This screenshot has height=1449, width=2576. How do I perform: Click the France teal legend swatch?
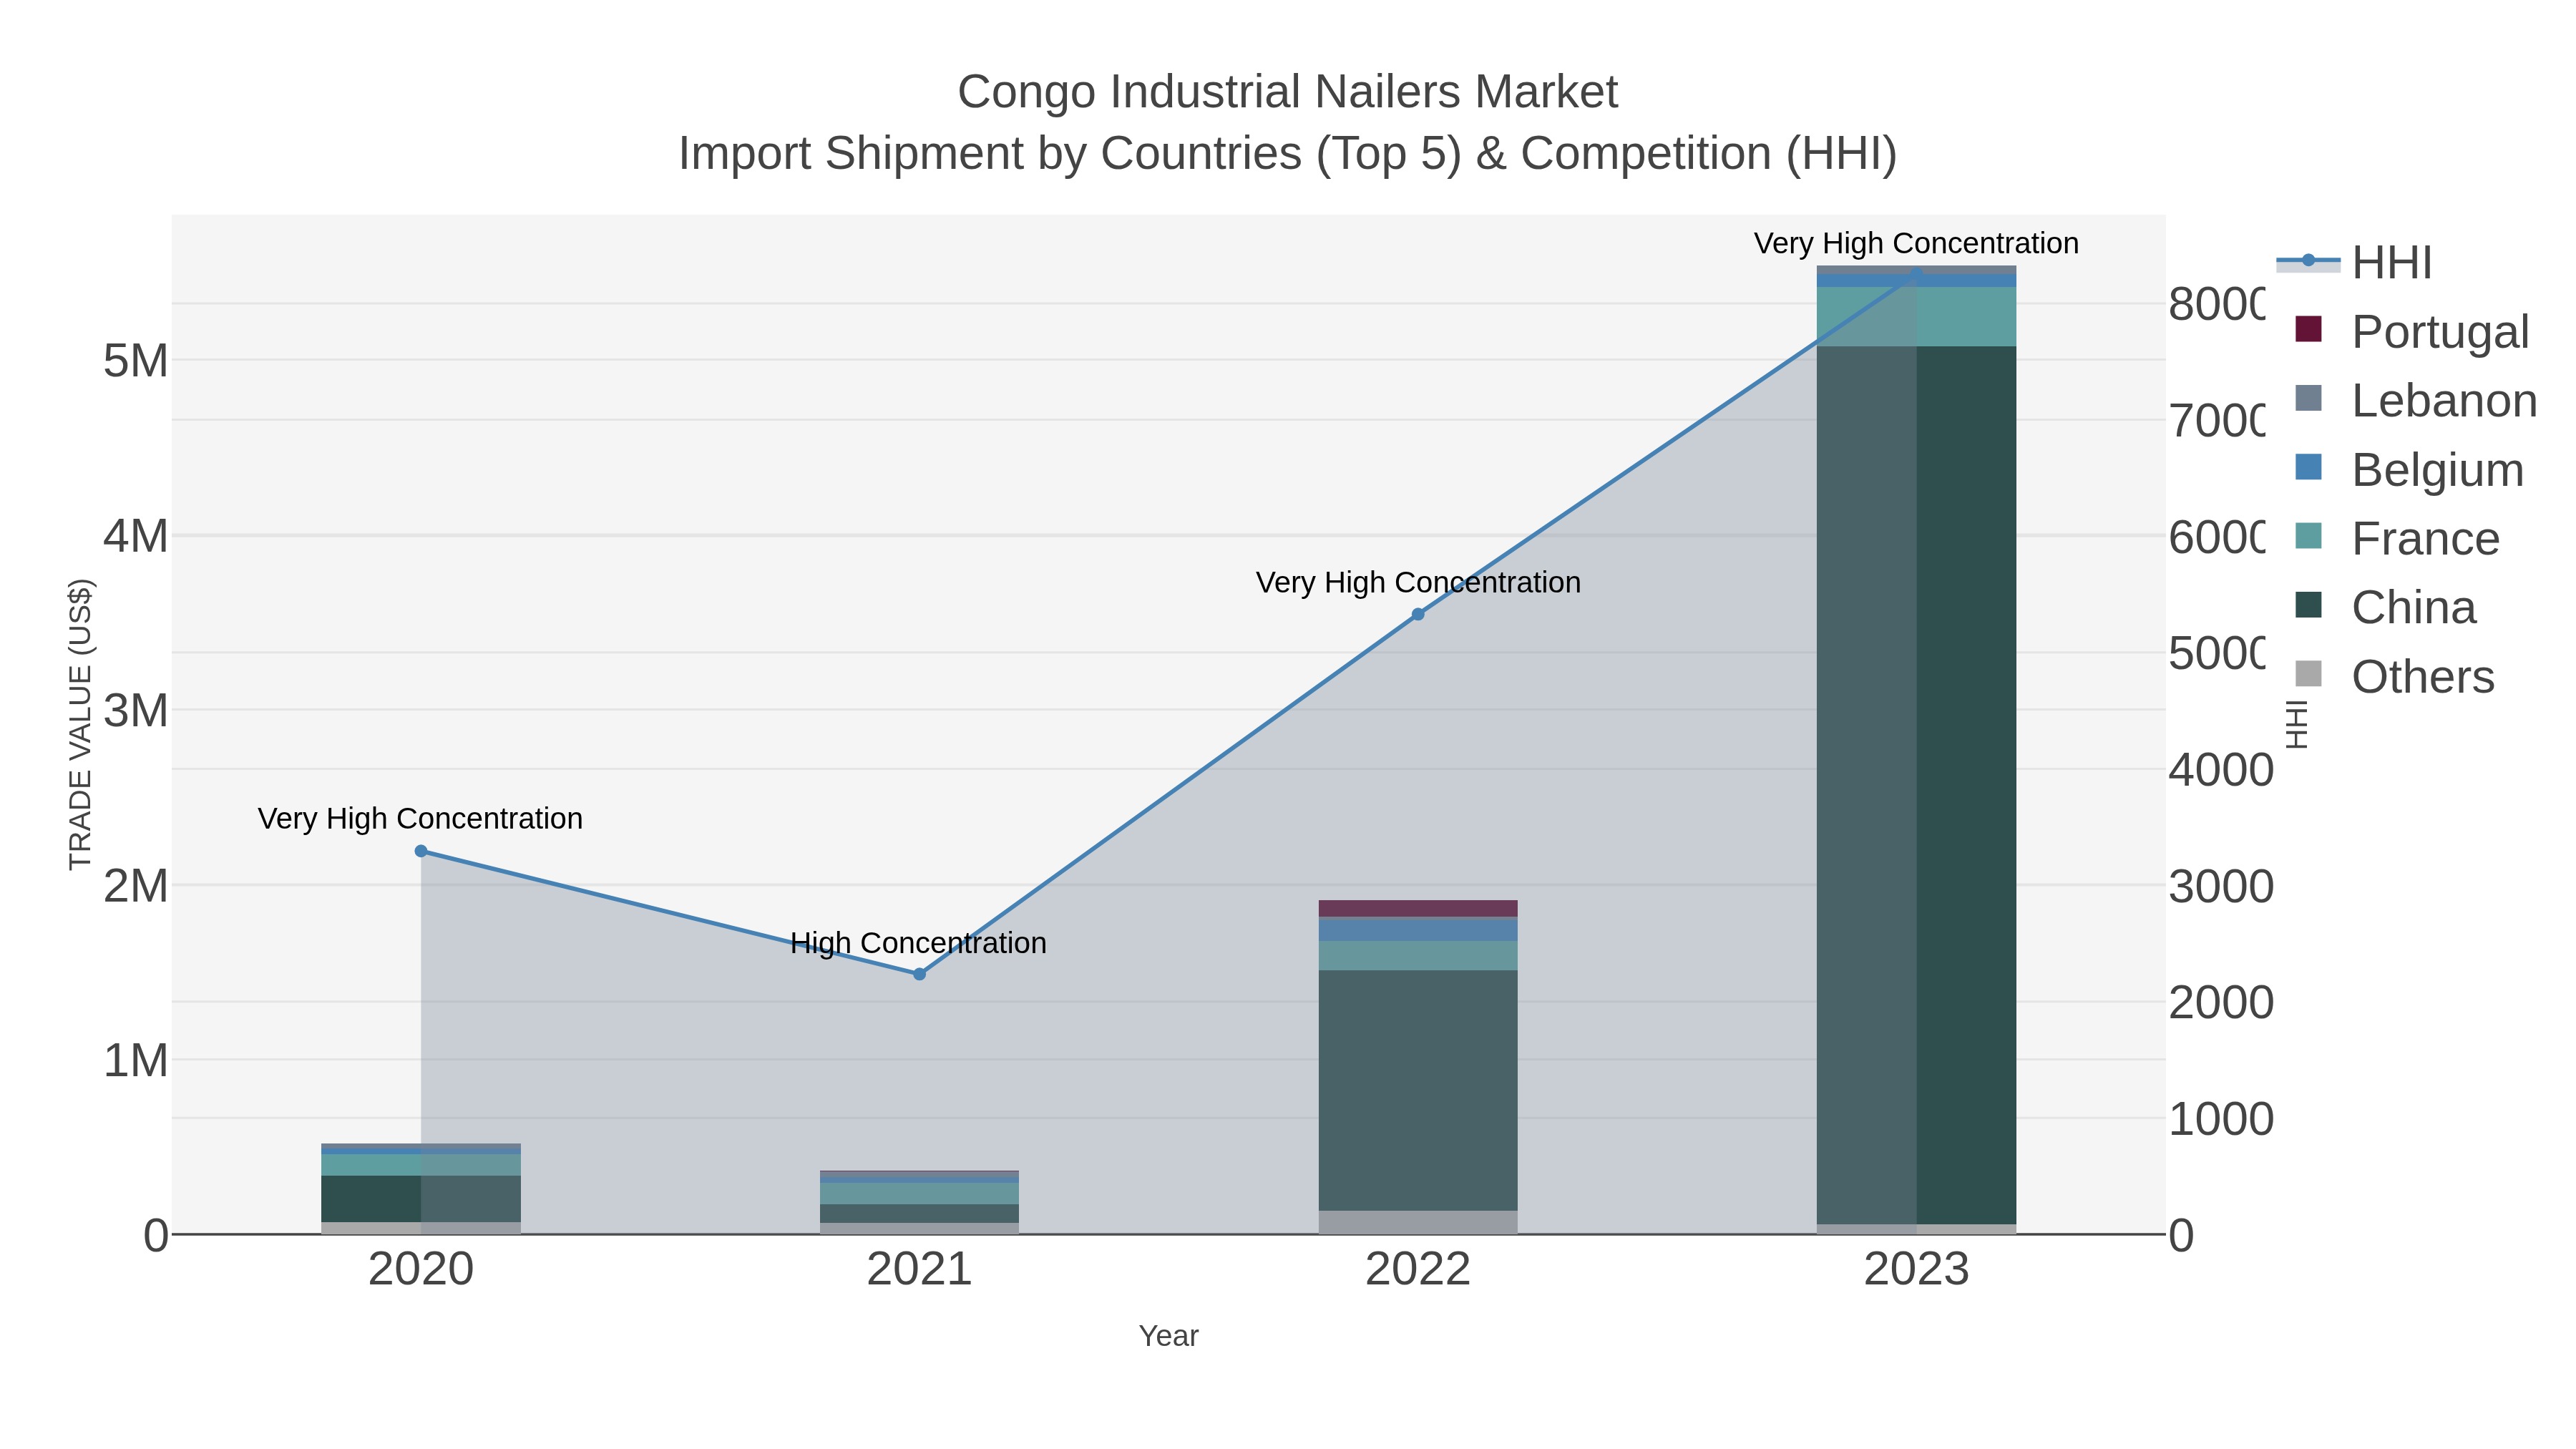(2308, 536)
